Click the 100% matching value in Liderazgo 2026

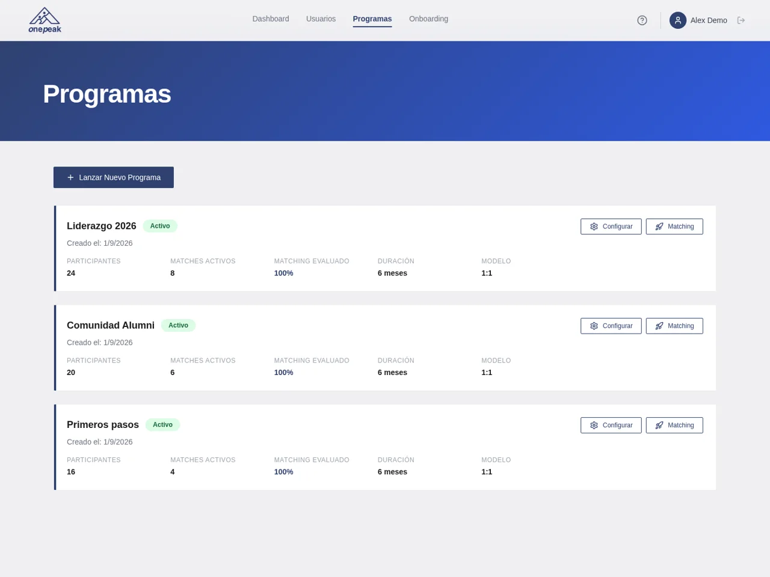(284, 273)
